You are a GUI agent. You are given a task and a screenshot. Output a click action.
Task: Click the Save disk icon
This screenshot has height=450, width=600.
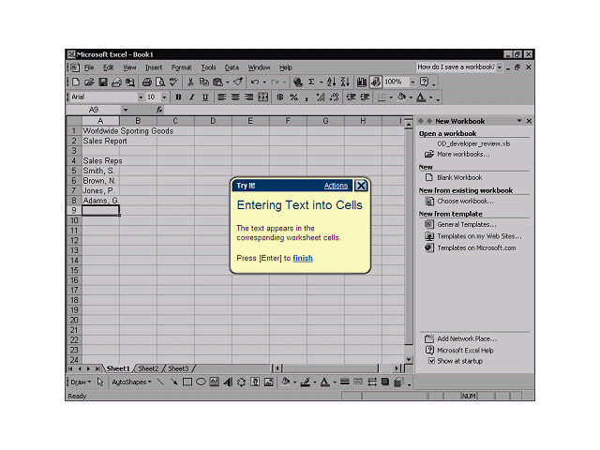(103, 82)
